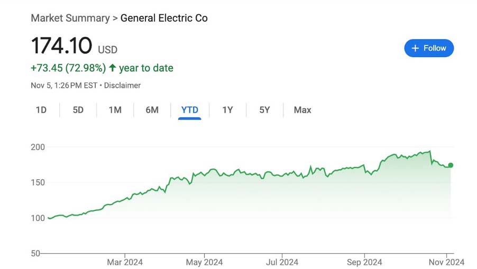Click the 174.10 stock price

coord(61,46)
